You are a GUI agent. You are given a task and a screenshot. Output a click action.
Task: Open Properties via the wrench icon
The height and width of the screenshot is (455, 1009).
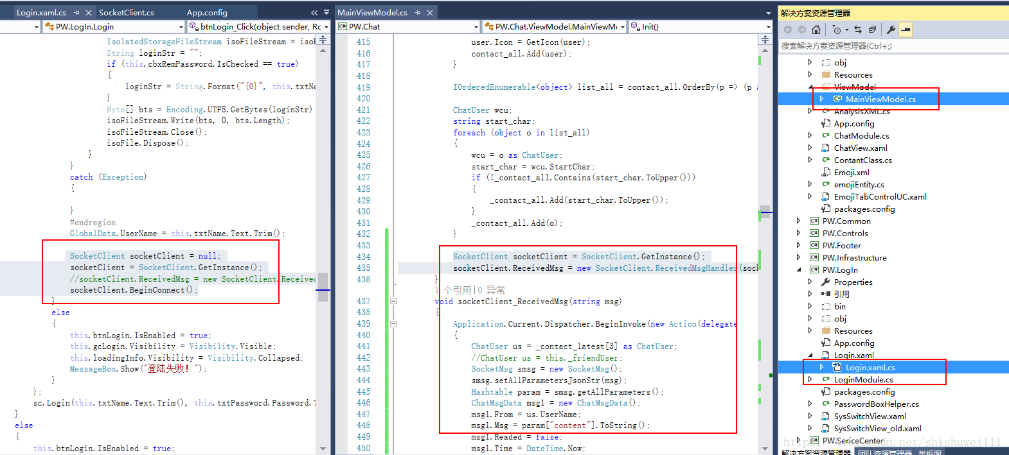coord(891,30)
